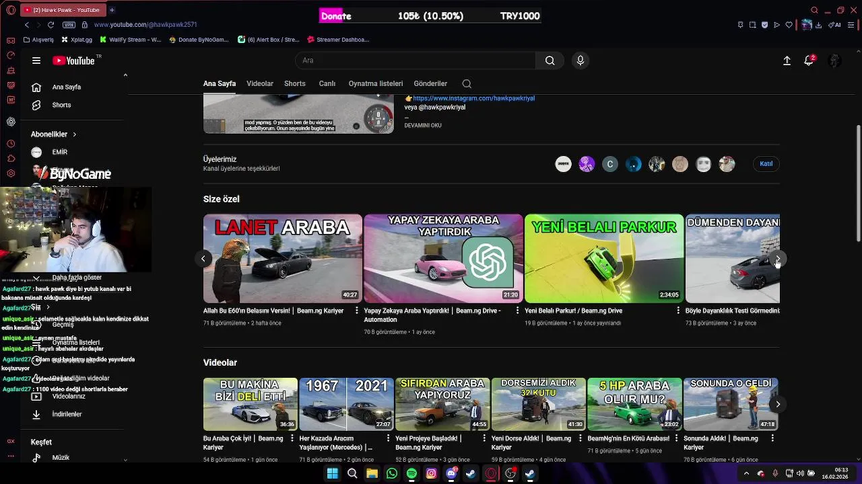Activate voice search microphone
862x484 pixels.
coord(581,61)
